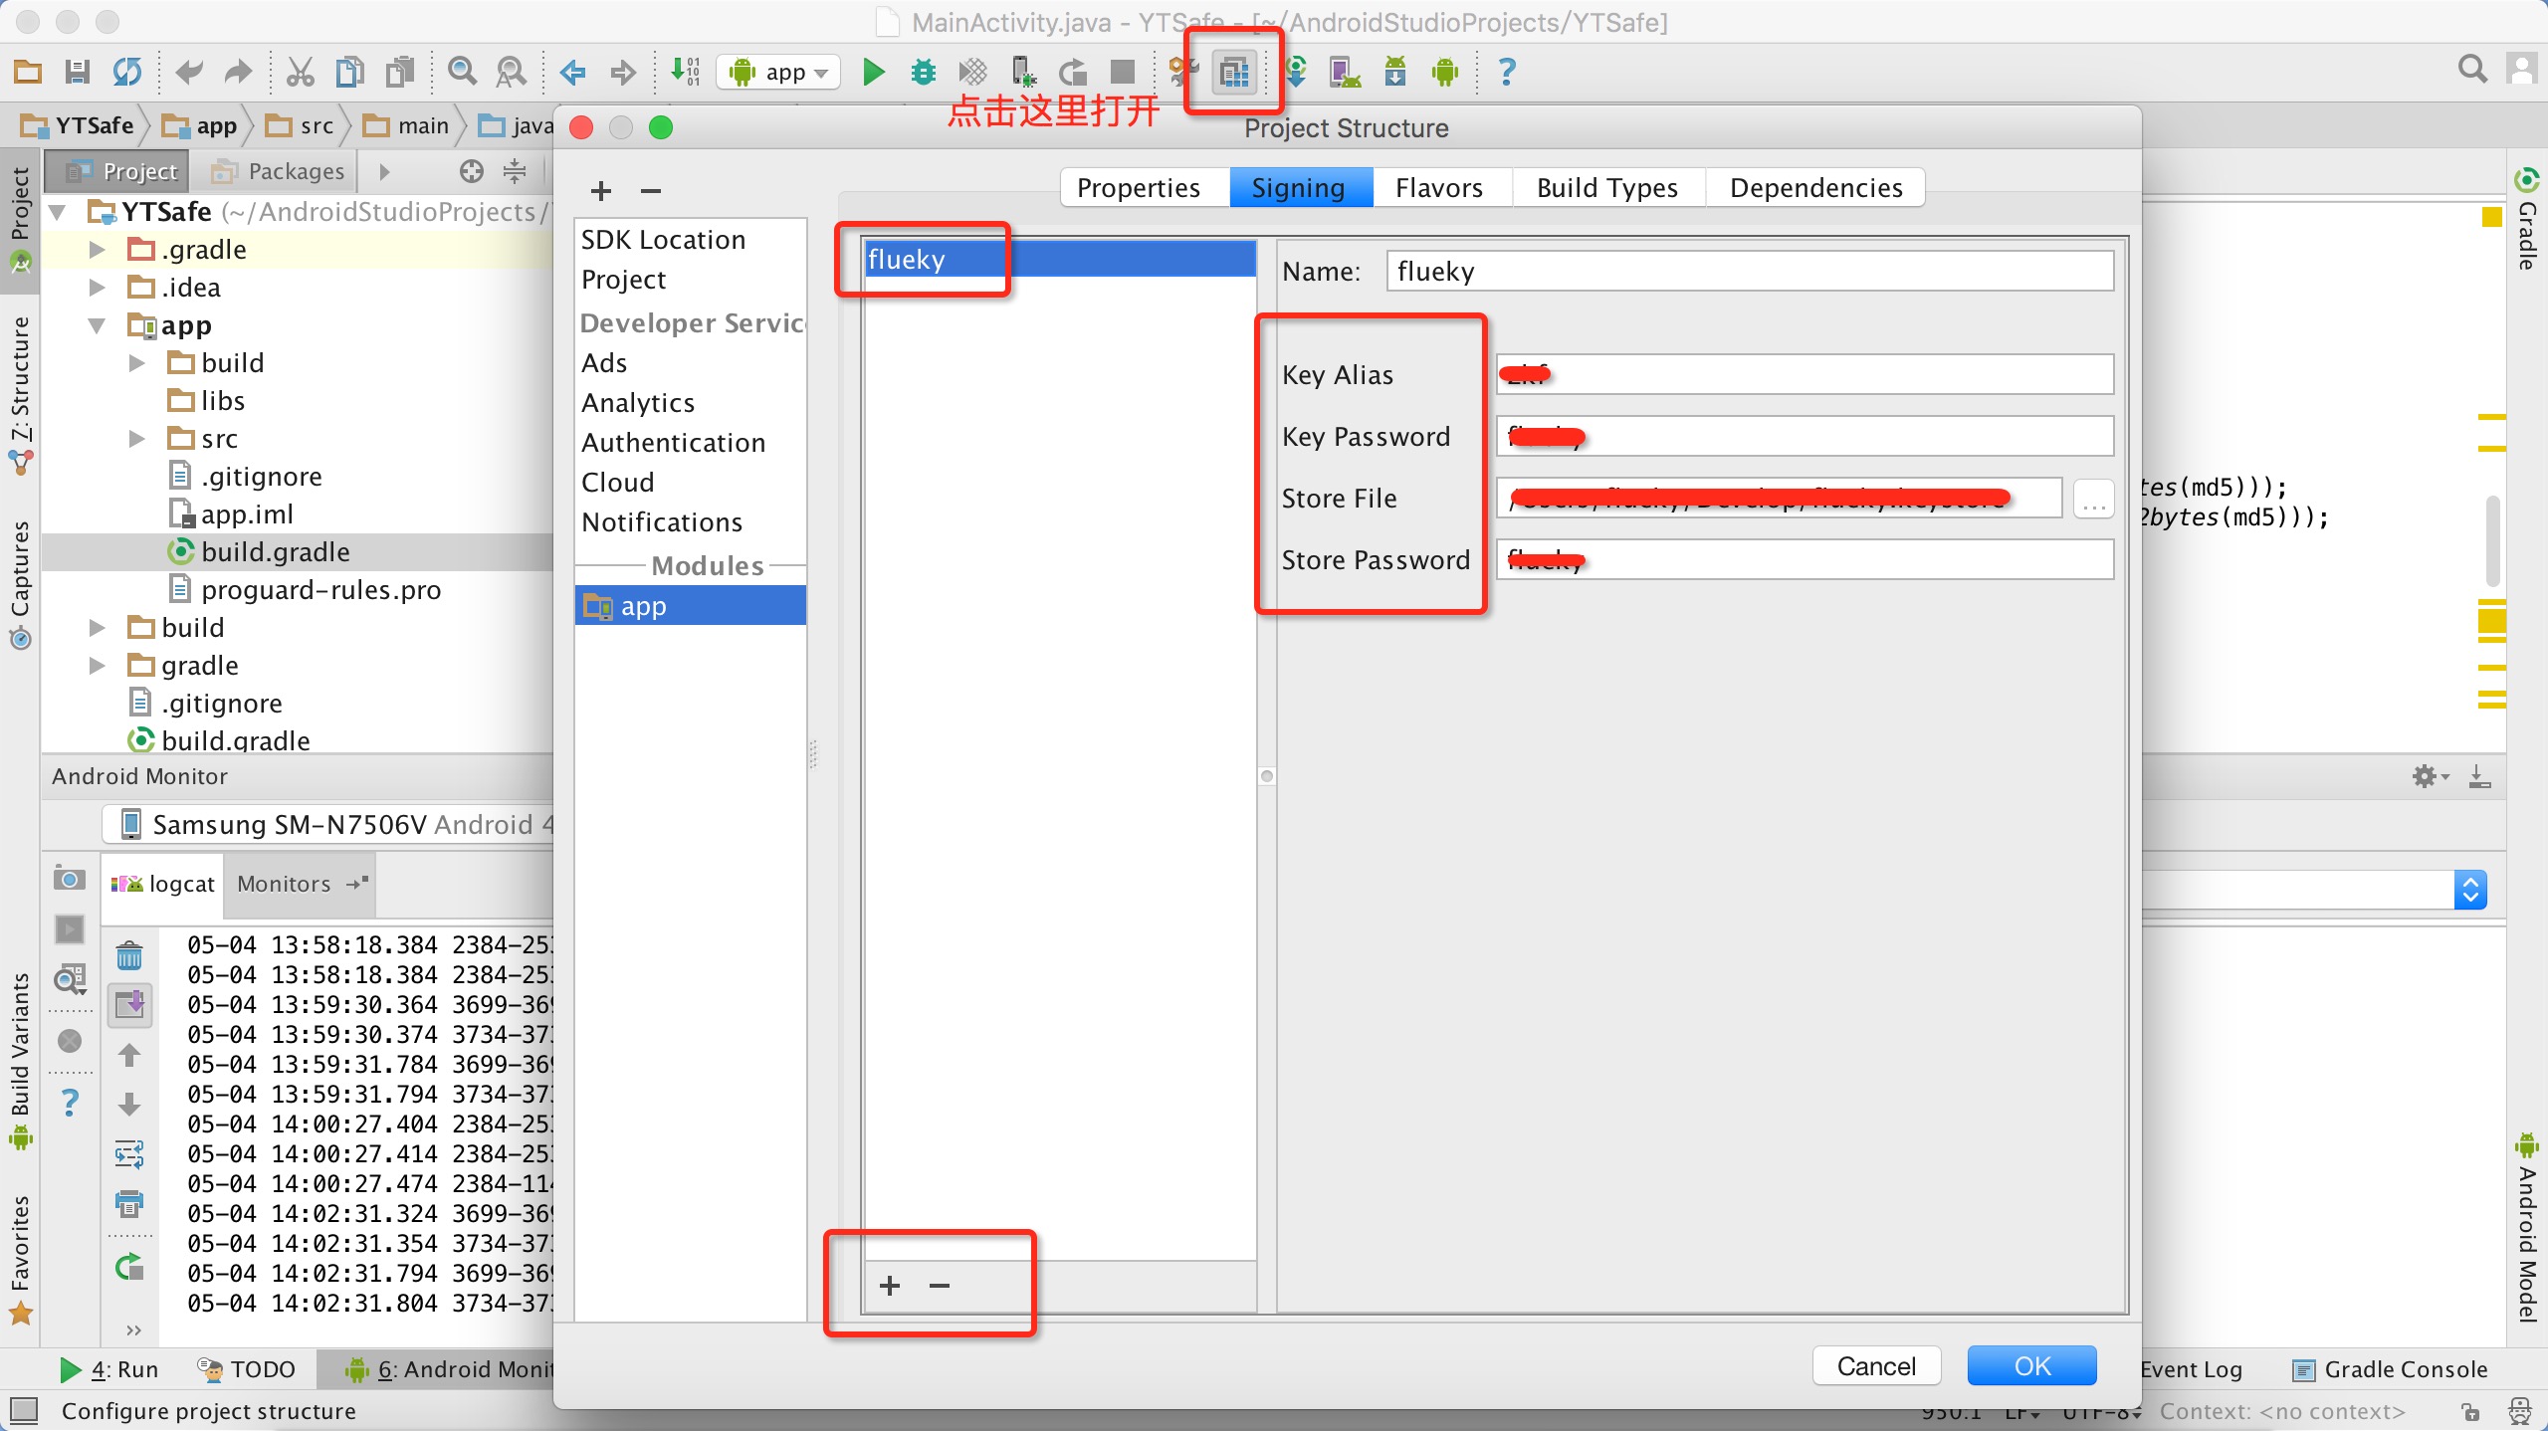Click the Cut scissors icon
Image resolution: width=2548 pixels, height=1431 pixels.
point(300,72)
